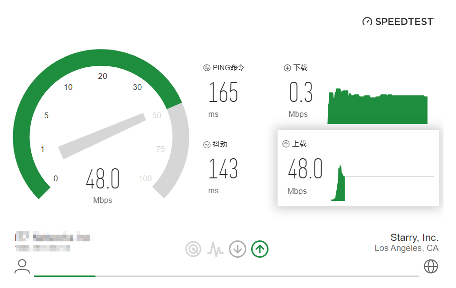Click the 抖动 jitter label icon
This screenshot has width=456, height=288.
point(207,144)
